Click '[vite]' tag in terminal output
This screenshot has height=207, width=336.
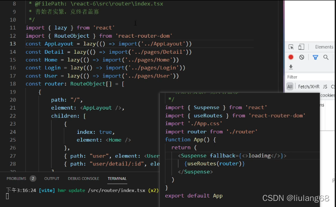pos(47,190)
